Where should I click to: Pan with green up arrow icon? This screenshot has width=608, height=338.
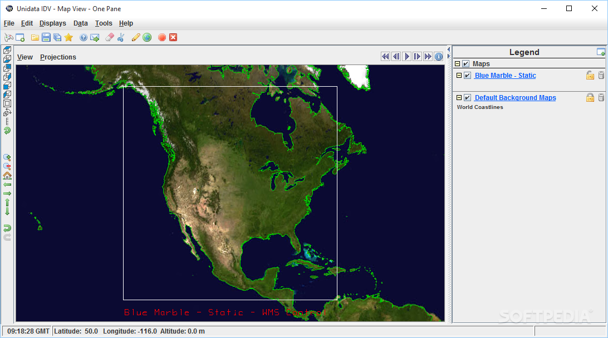[7, 202]
